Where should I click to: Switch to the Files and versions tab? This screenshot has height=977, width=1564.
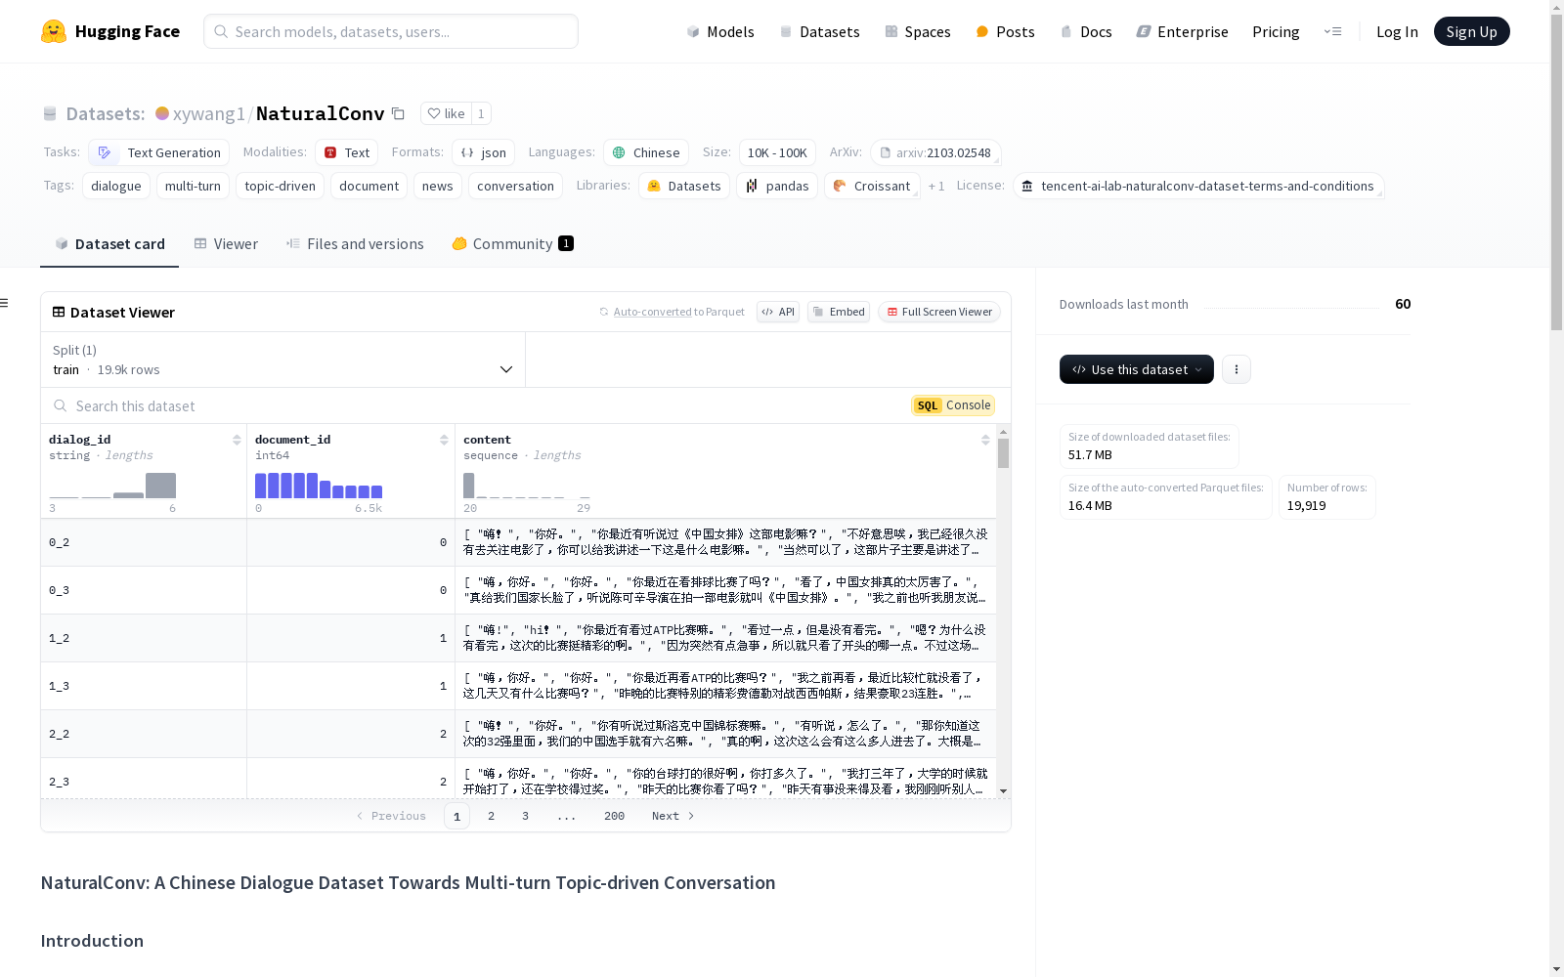(x=355, y=244)
